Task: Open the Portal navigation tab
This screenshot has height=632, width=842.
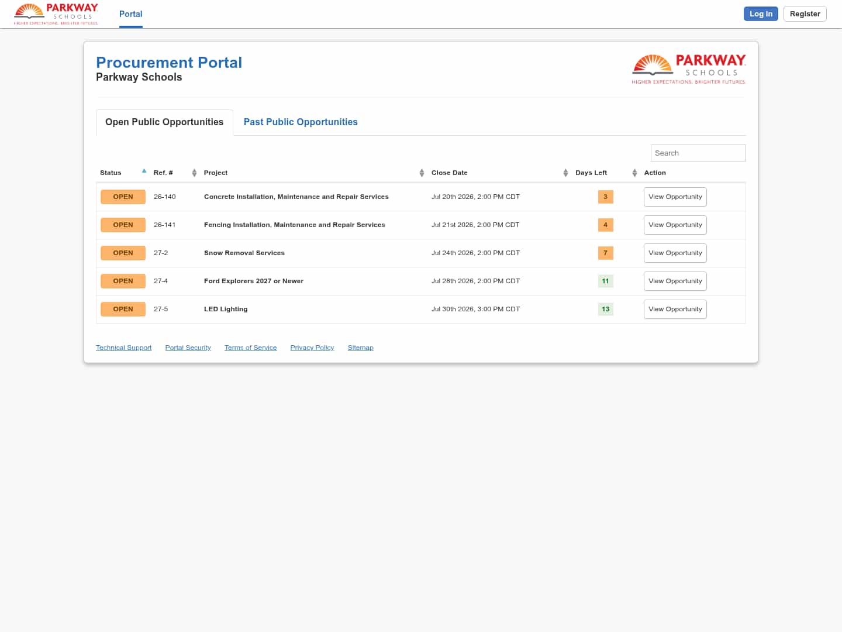Action: coord(131,14)
